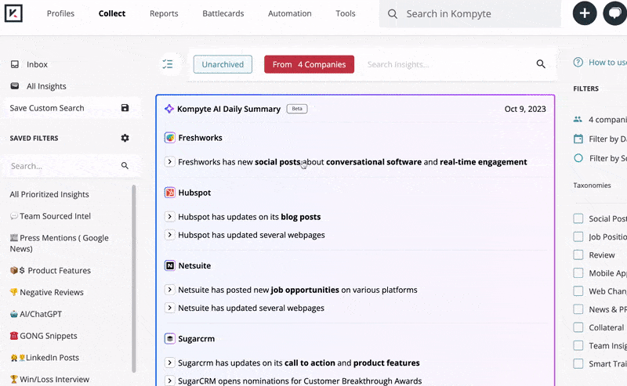Open the Battlecards menu

223,13
